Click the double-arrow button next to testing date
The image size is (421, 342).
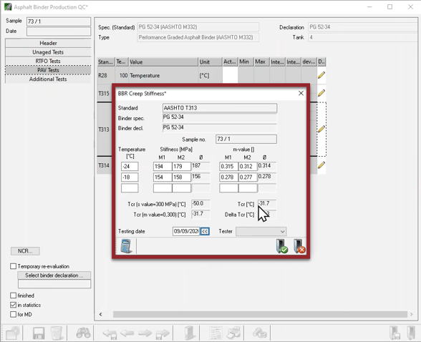coord(205,231)
